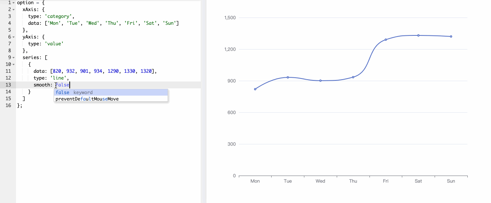Fold the xAxis block on line 2
Viewport: 491px width, 203px height.
point(13,10)
